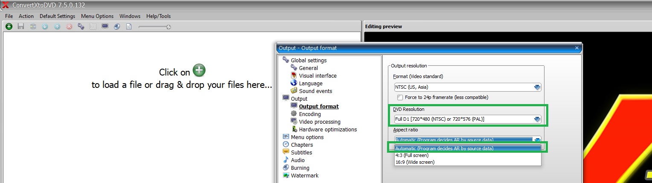Click the move down arrow toolbar icon
This screenshot has width=652, height=183.
(45, 26)
